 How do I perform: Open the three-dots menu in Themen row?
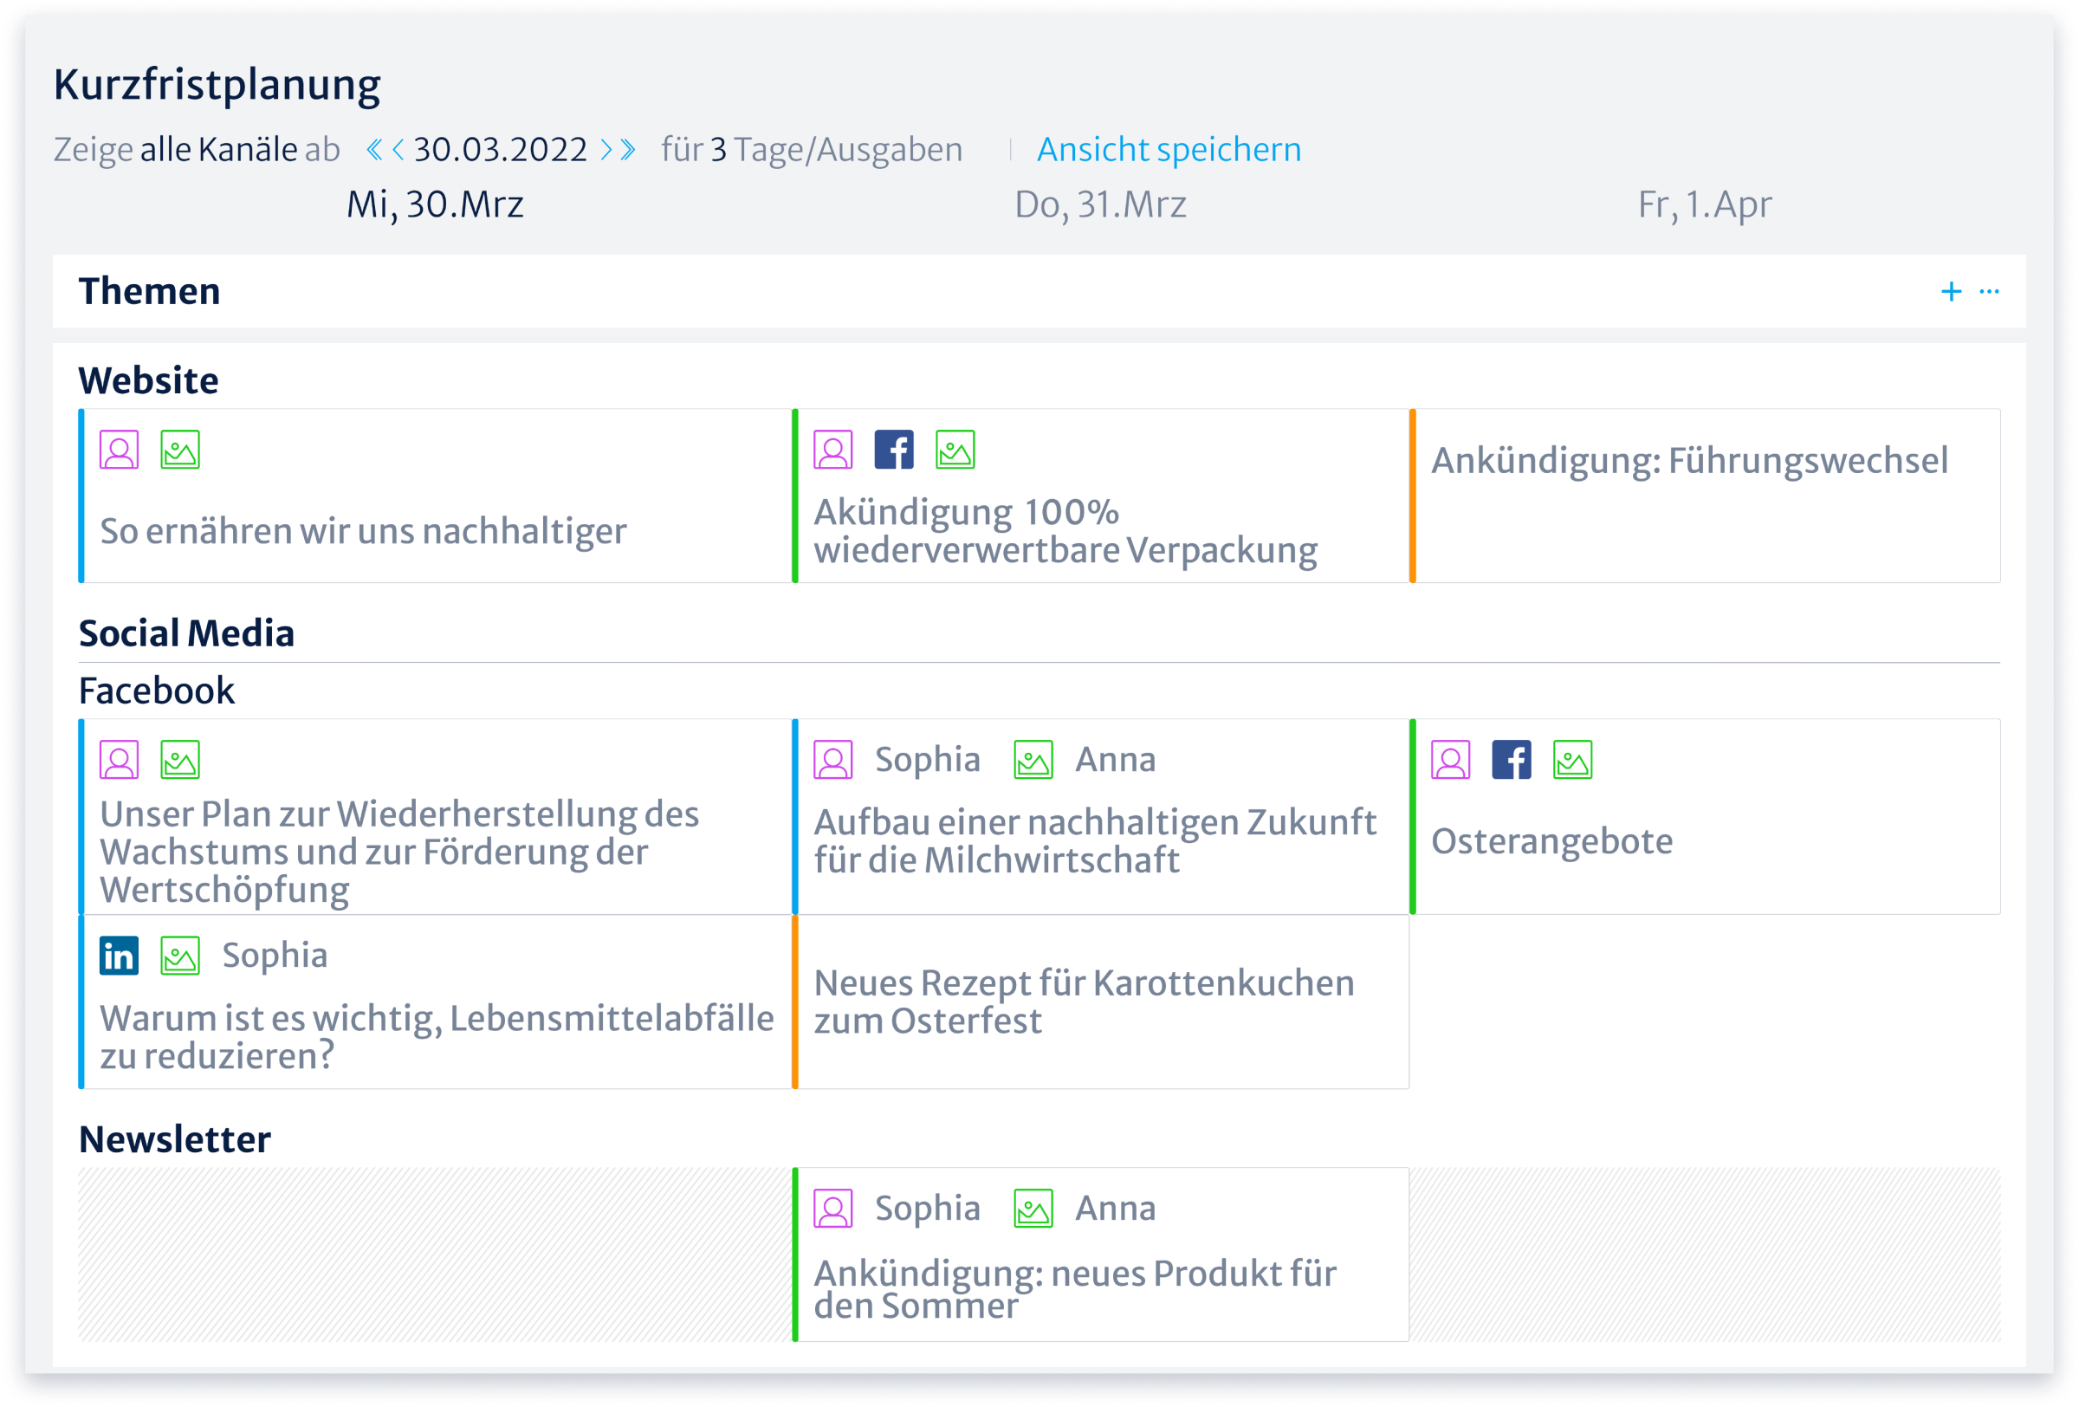pyautogui.click(x=1989, y=292)
